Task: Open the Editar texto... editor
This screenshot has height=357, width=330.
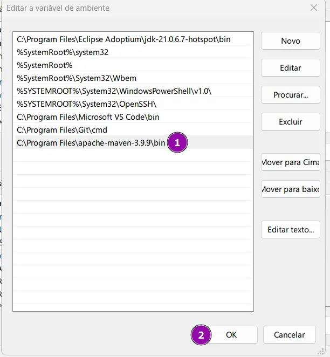Action: pos(291,229)
